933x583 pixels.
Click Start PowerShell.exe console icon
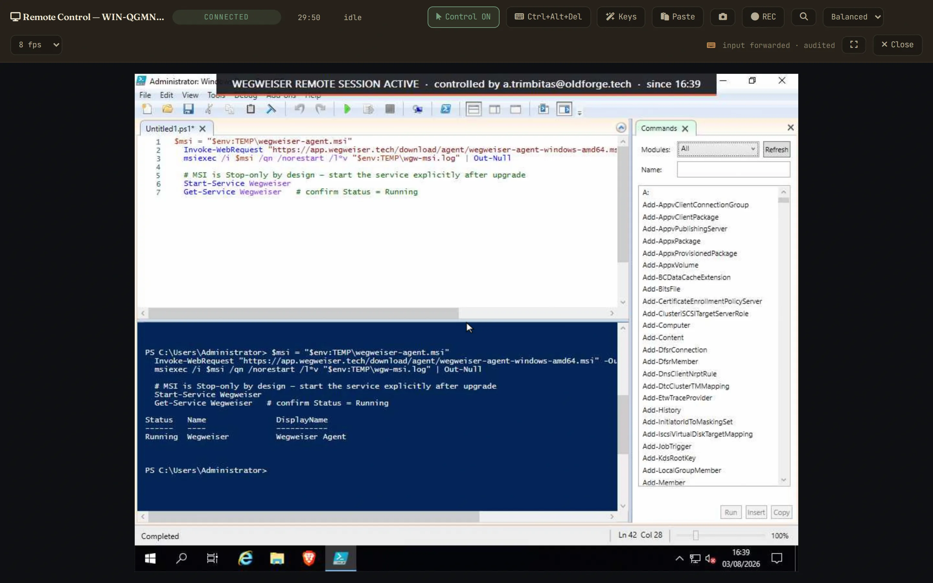446,109
